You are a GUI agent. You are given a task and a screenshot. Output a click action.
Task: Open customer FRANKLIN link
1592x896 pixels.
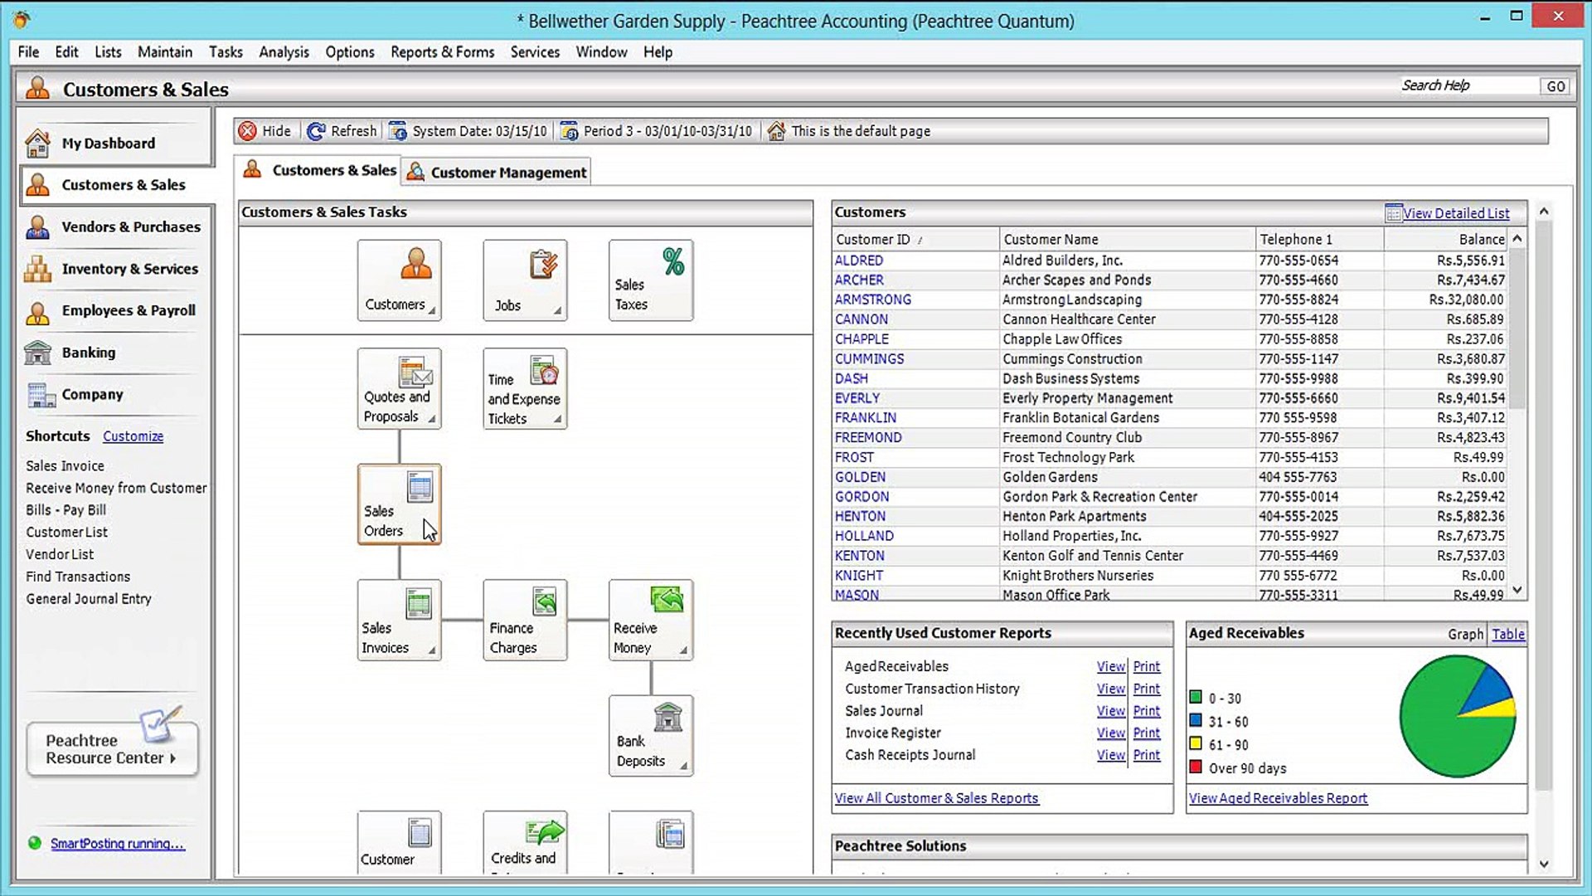point(865,417)
